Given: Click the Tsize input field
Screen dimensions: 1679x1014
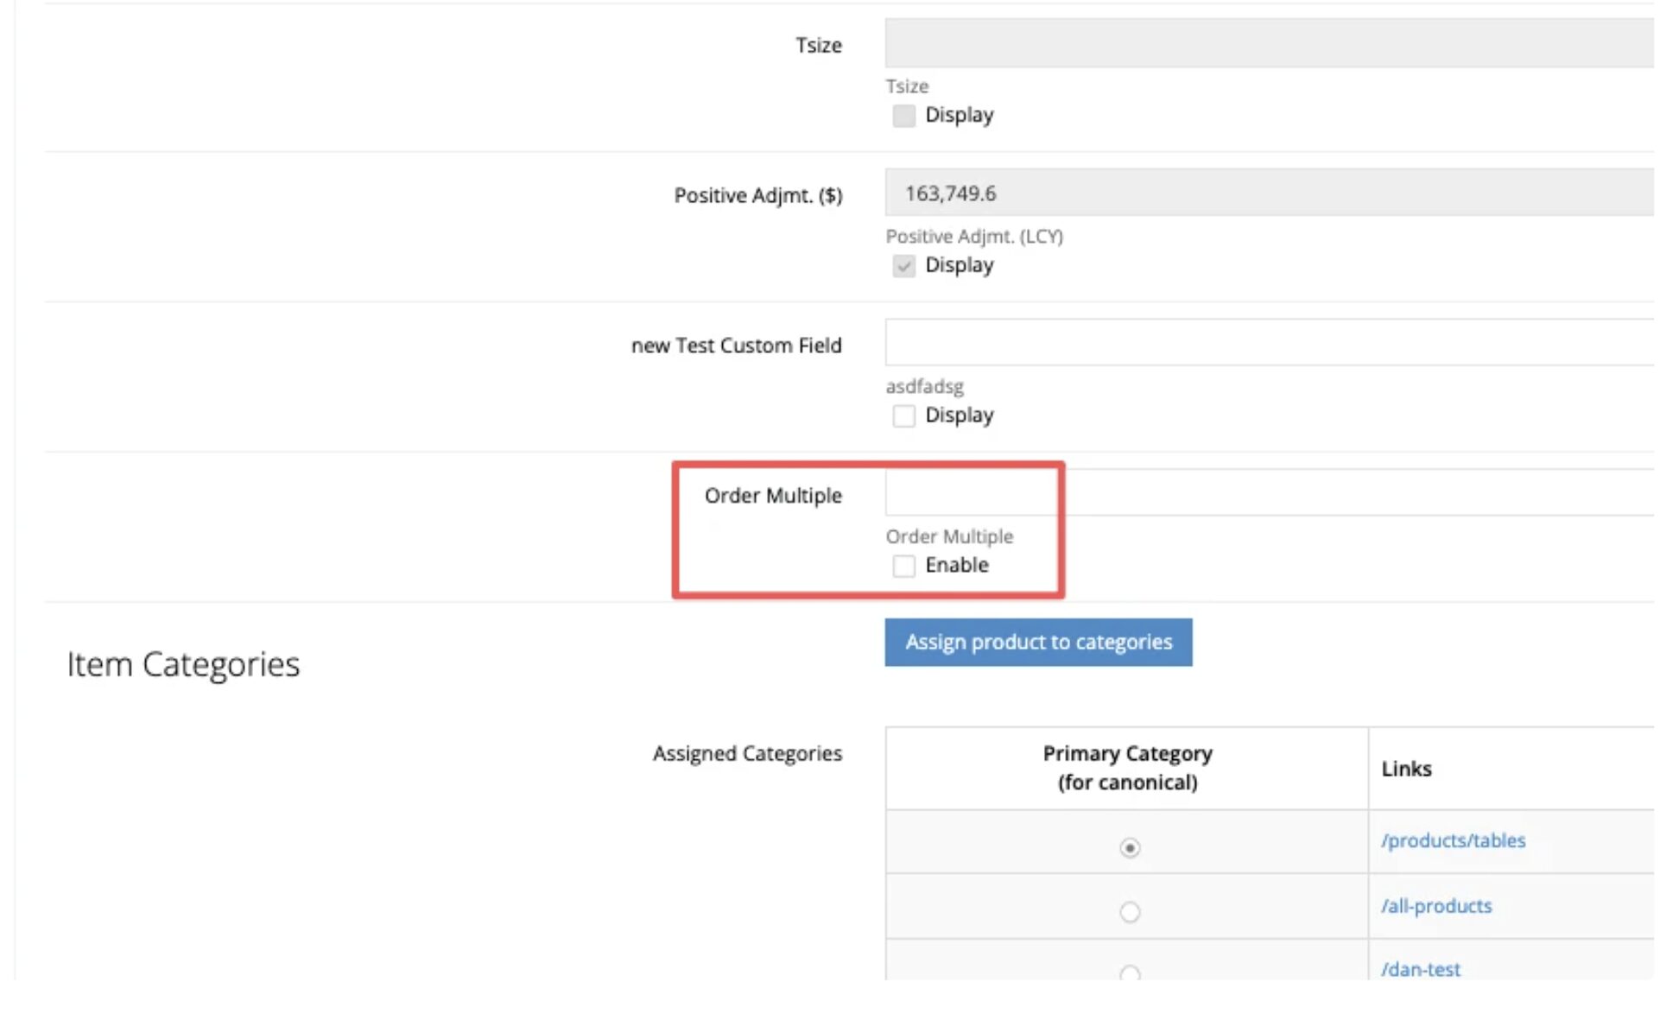Looking at the screenshot, I should pyautogui.click(x=1268, y=43).
